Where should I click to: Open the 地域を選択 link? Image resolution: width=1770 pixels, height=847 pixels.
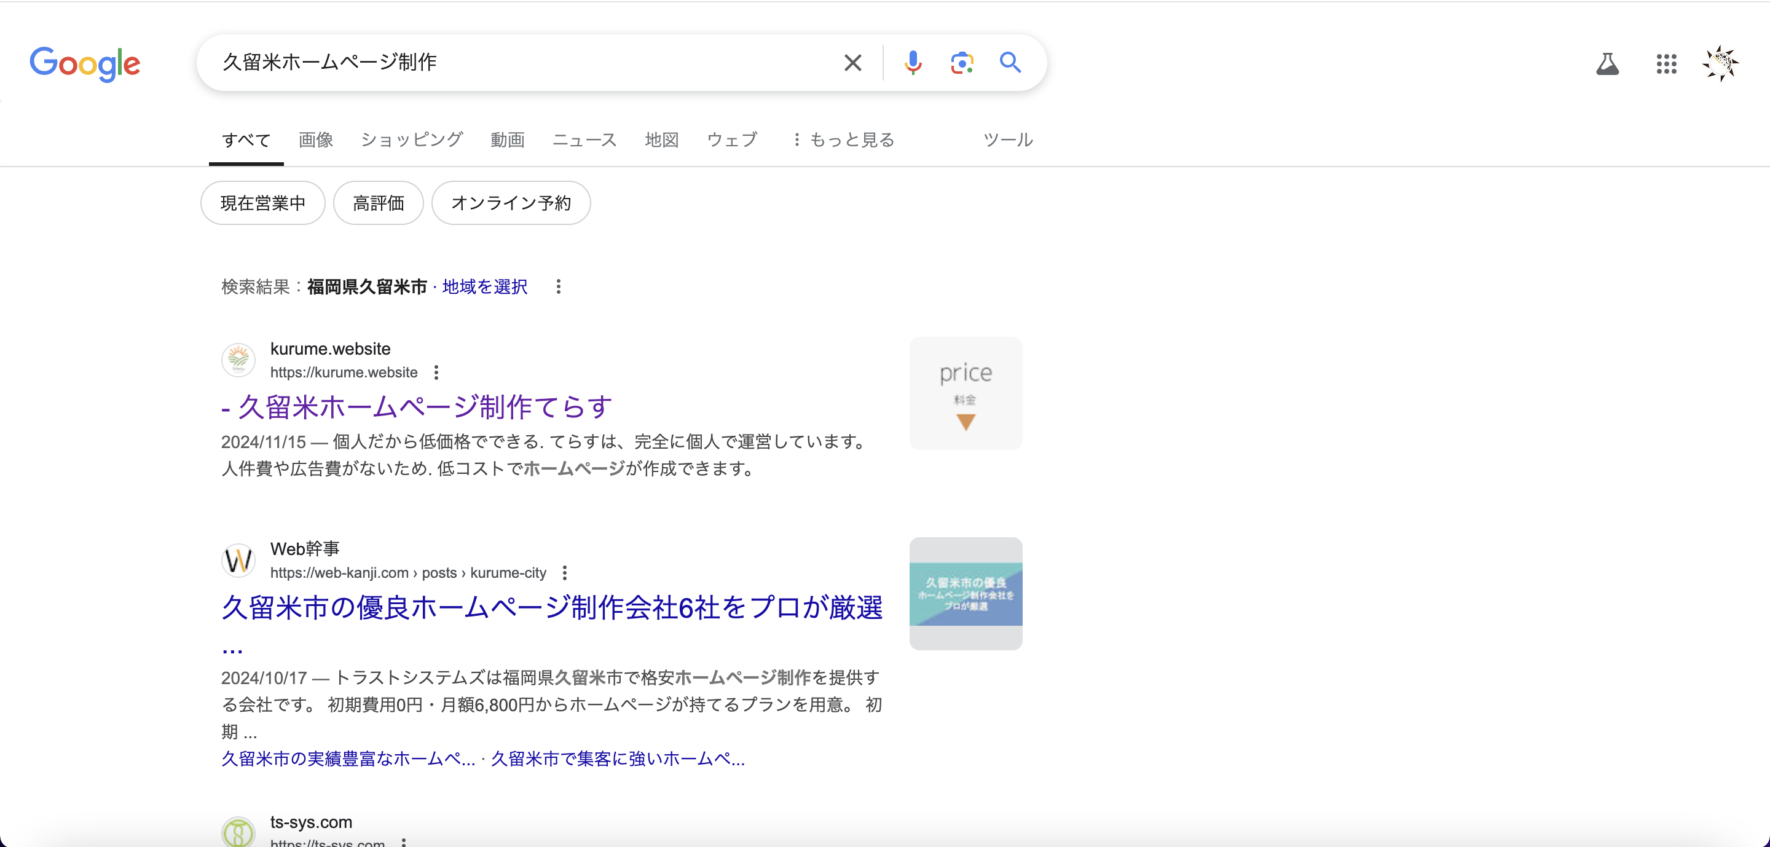coord(484,286)
